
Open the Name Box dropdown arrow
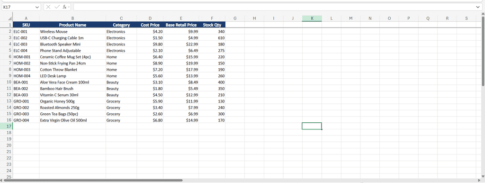tap(37, 7)
